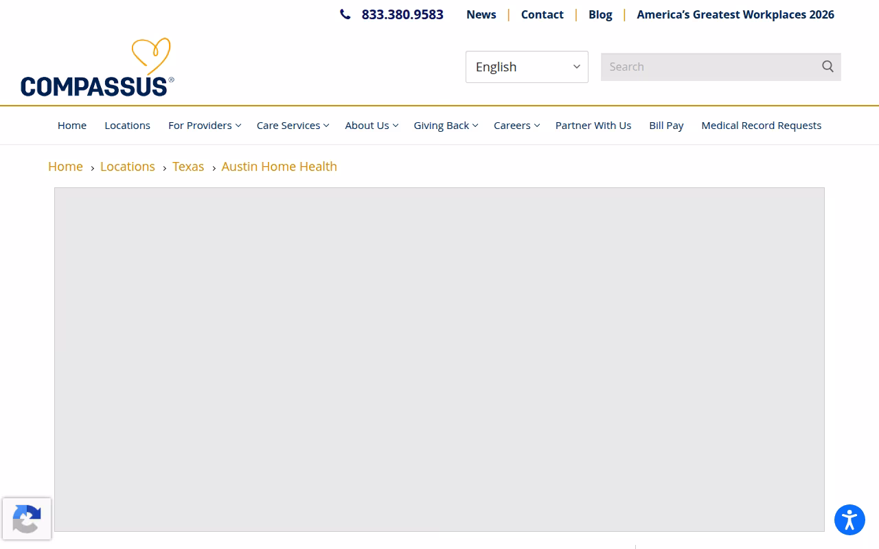Click the phone icon beside 833.380.9583
The height and width of the screenshot is (549, 879).
coord(345,14)
